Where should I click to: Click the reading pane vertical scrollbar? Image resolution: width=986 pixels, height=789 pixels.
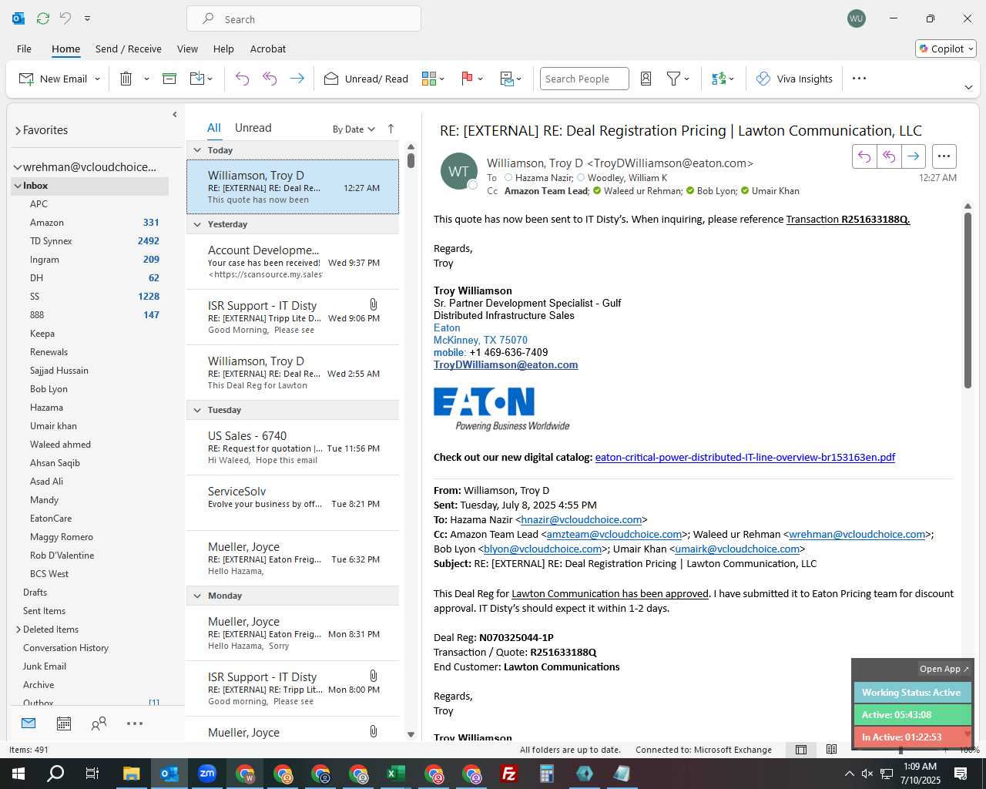968,300
